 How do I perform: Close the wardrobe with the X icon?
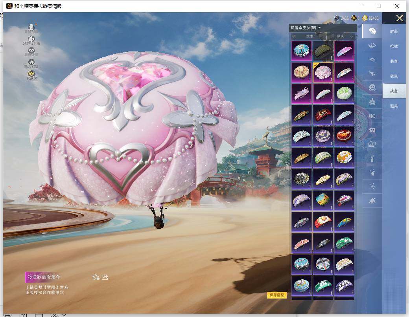tap(399, 18)
